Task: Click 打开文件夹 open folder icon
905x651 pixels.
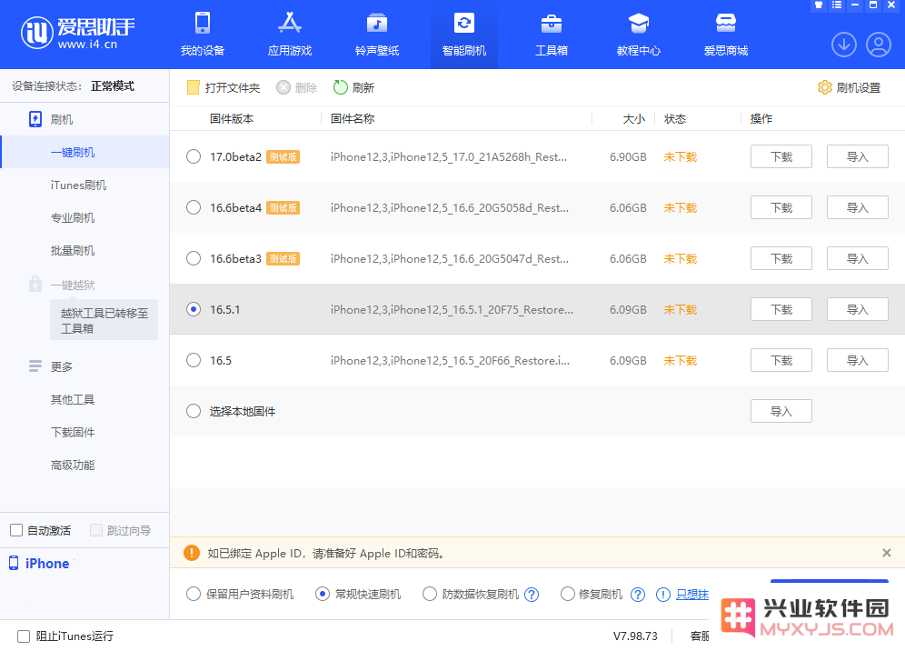Action: 193,87
